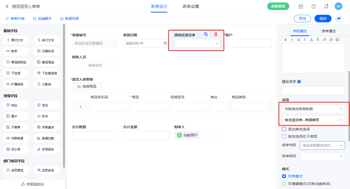The image size is (350, 189).
Task: Toggle bold in the rich text toolbar
Action: [x=285, y=40]
